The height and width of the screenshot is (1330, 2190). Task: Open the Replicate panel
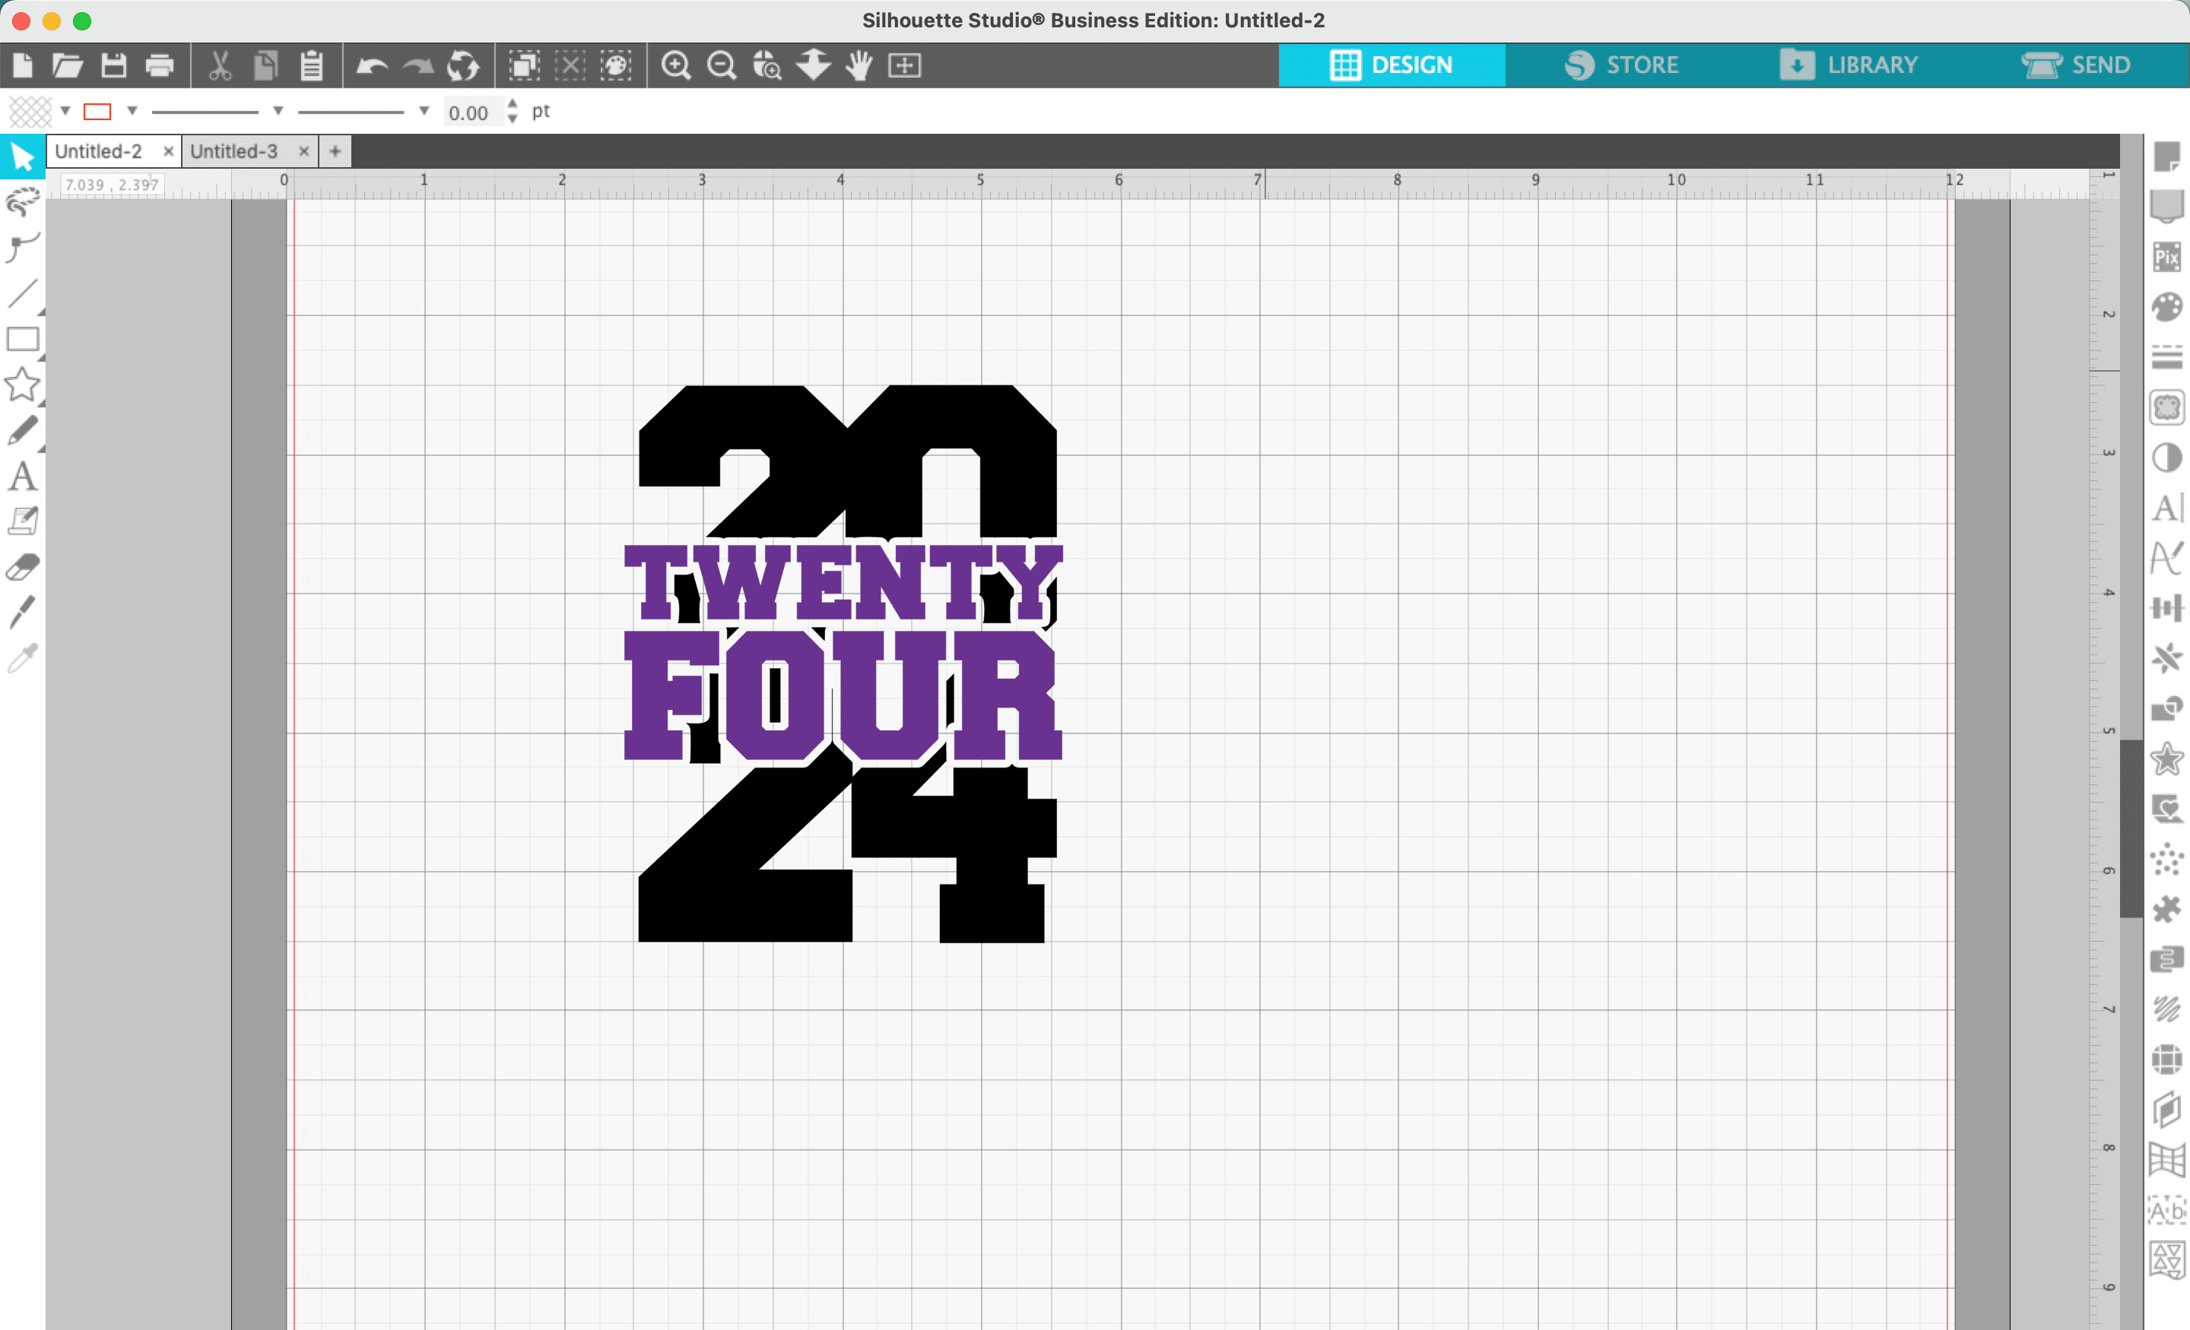tap(2167, 659)
